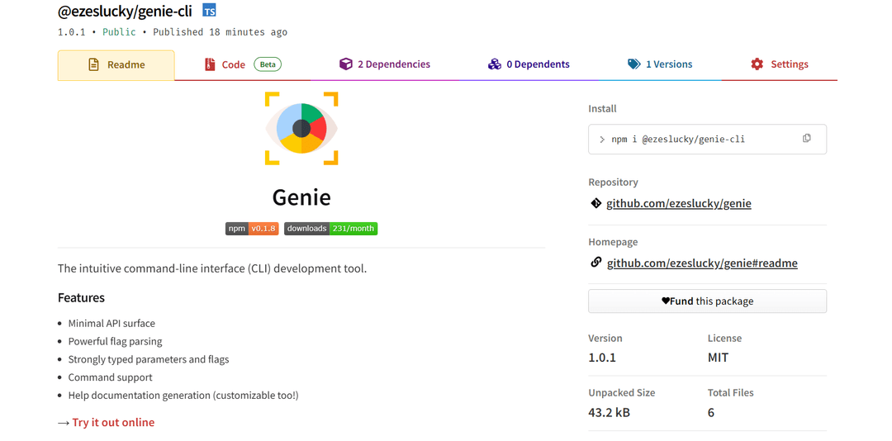Image resolution: width=892 pixels, height=441 pixels.
Task: Open homepage link github.com/ezeslucky/genie#readme
Action: coord(702,263)
